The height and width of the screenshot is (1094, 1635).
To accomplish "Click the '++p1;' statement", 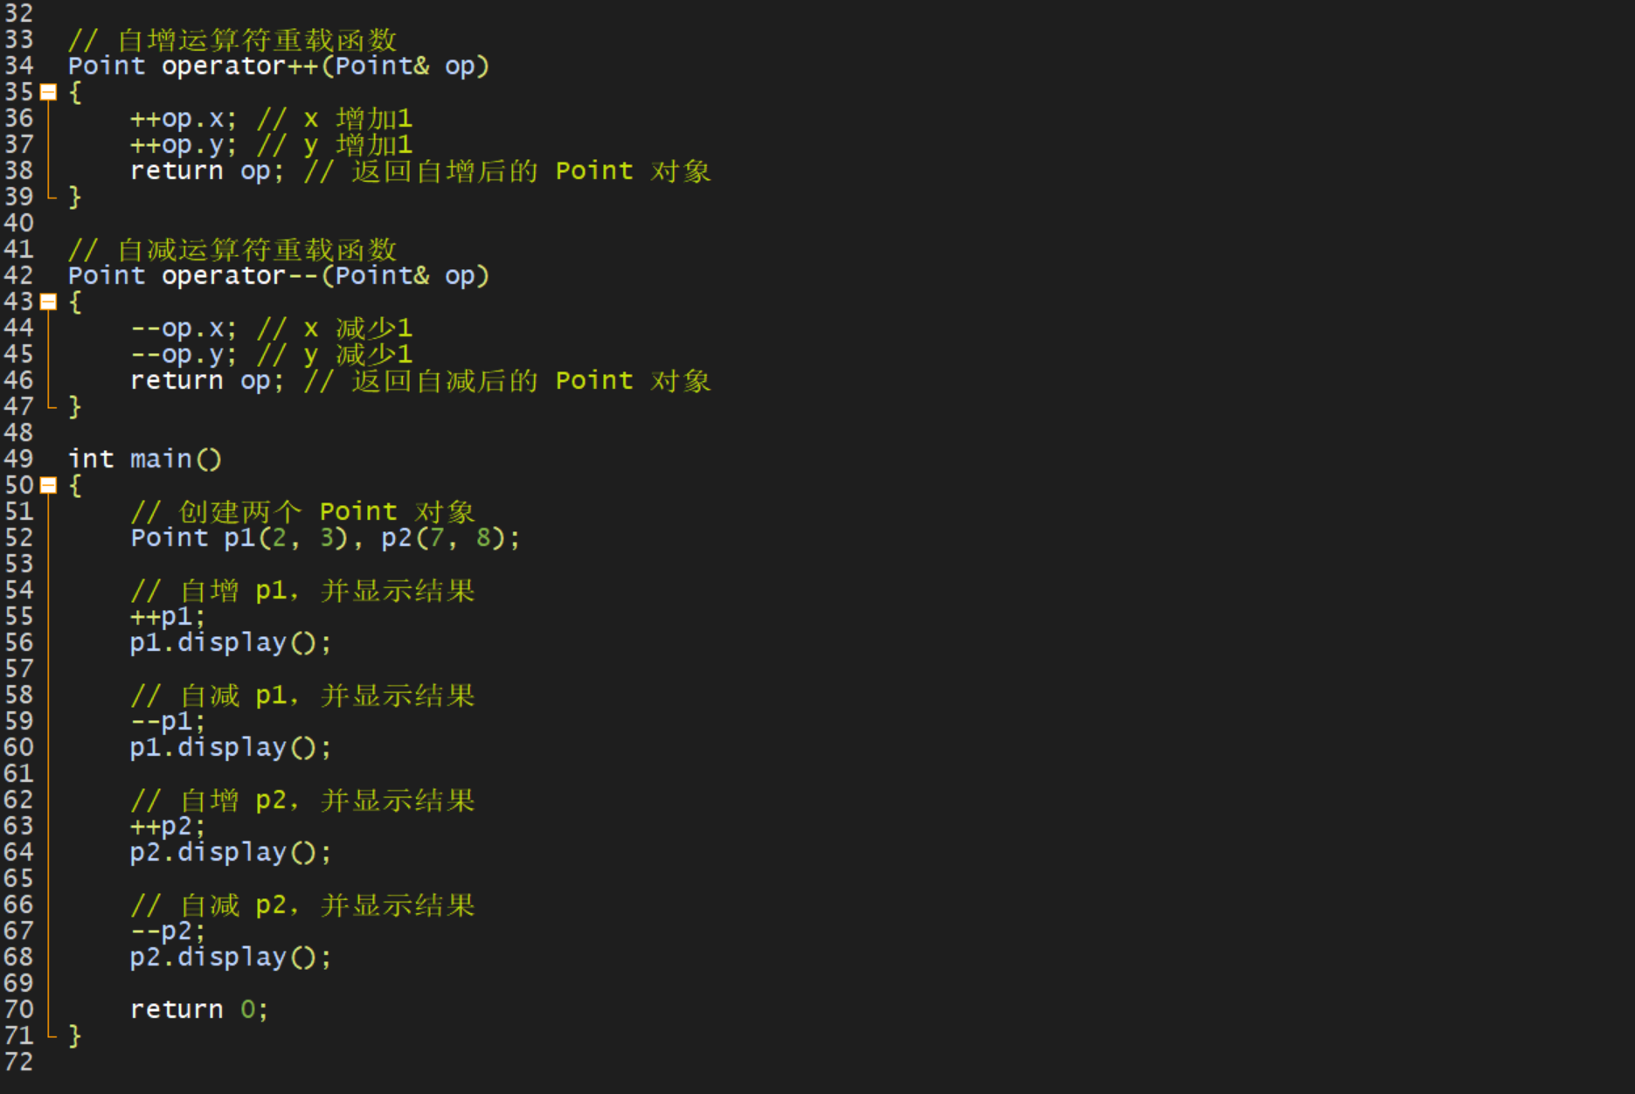I will (x=168, y=617).
